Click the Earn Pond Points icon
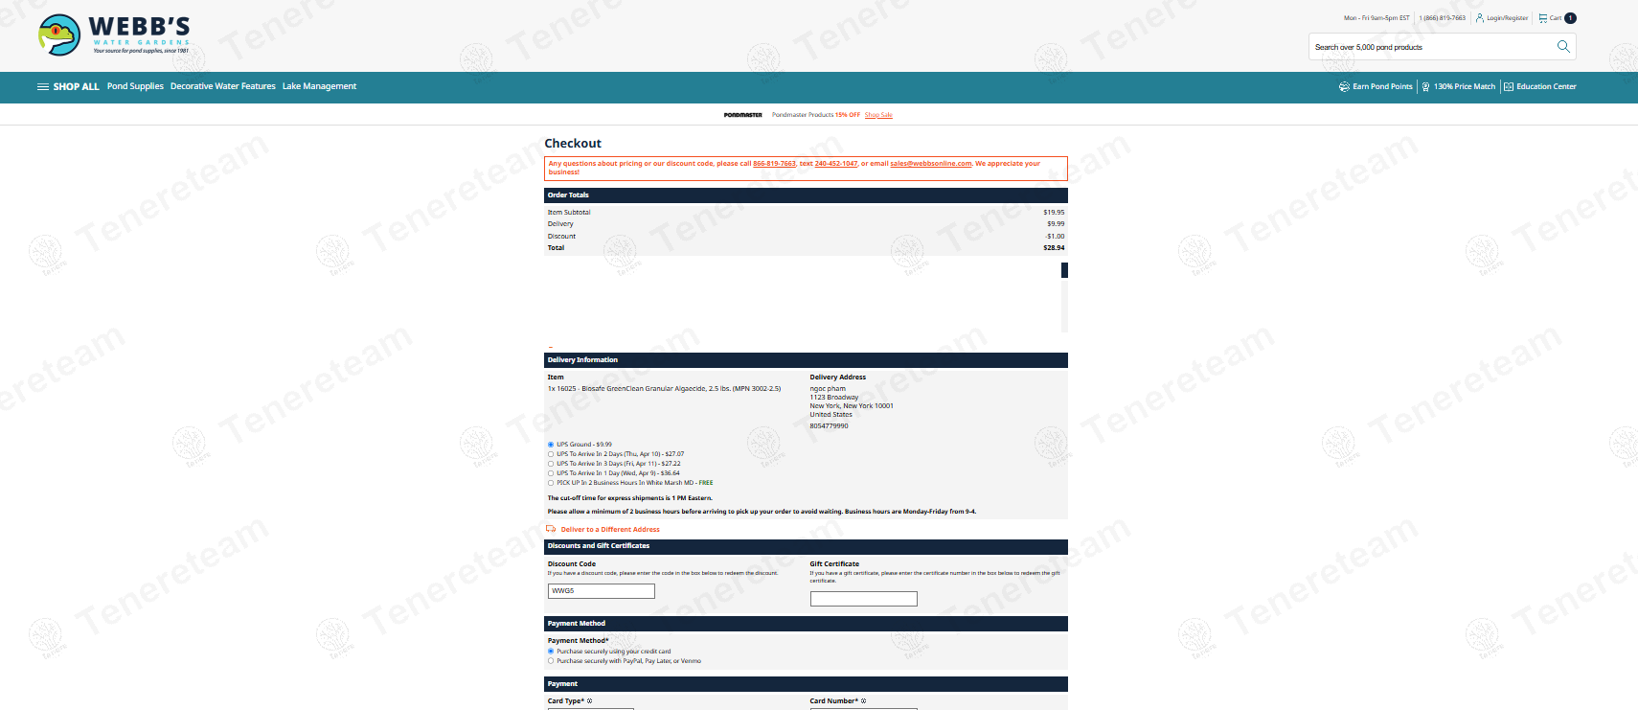The image size is (1638, 710). [1344, 86]
